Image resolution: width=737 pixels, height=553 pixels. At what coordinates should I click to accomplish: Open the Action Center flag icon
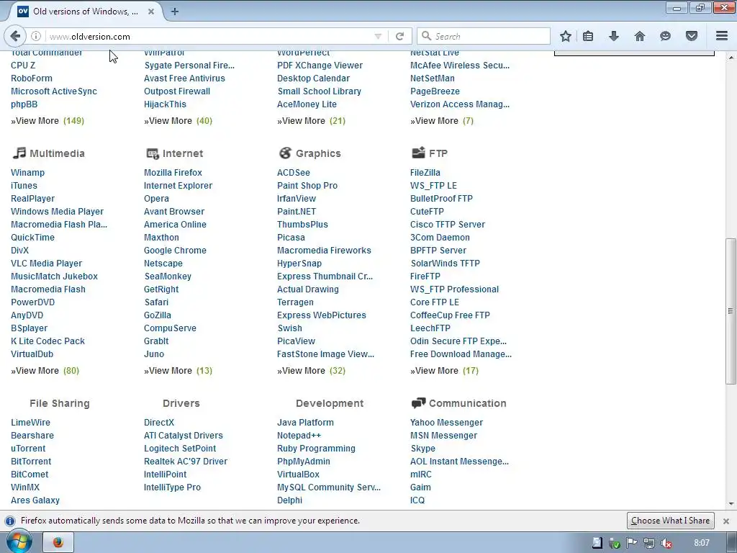click(632, 543)
